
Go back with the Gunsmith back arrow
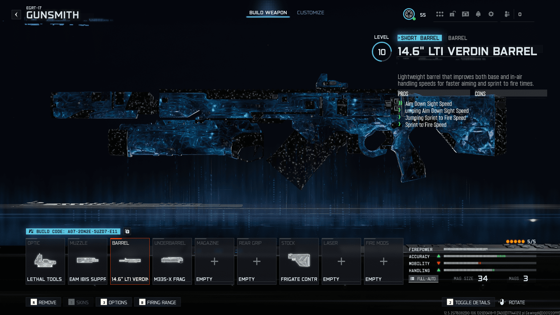pyautogui.click(x=16, y=14)
